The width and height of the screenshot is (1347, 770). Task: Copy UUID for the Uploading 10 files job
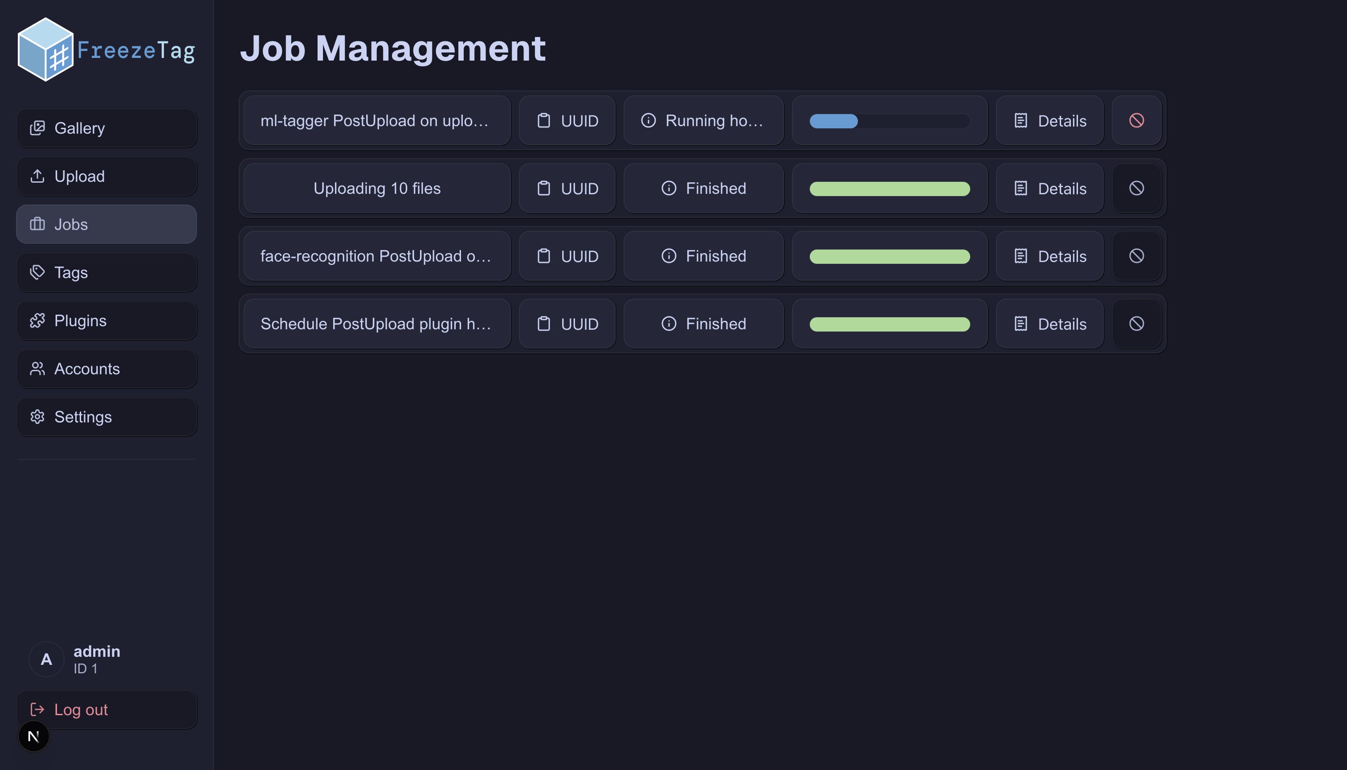544,188
